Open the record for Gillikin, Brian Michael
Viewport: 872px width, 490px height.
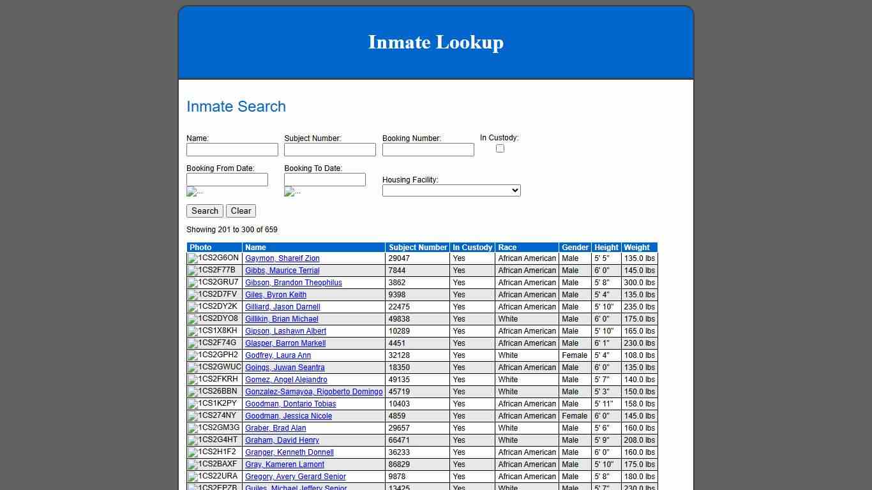(x=282, y=319)
